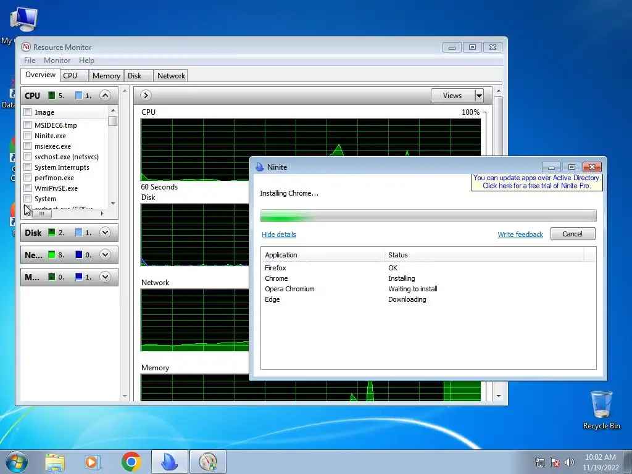Open Windows Explorer from the taskbar

tap(55, 462)
